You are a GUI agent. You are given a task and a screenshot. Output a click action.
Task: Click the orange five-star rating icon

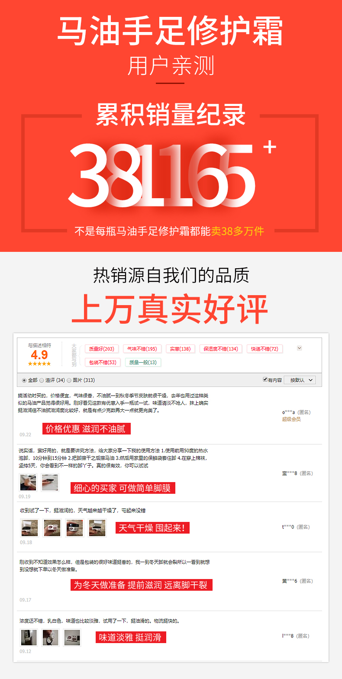[39, 364]
